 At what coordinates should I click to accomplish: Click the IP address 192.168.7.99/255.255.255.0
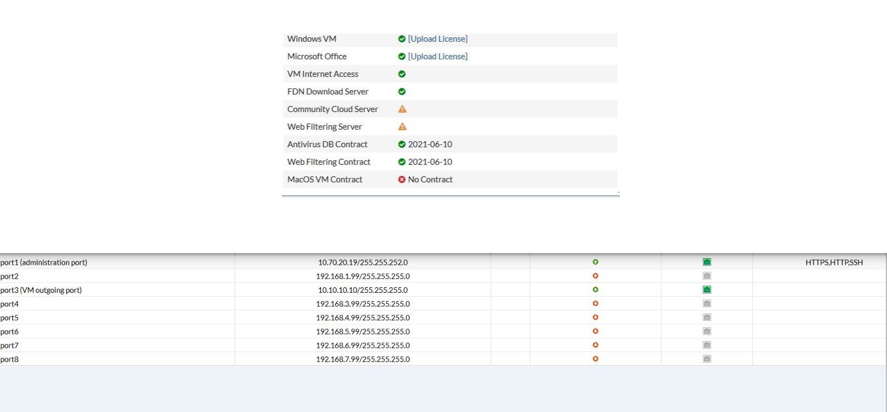tap(363, 359)
